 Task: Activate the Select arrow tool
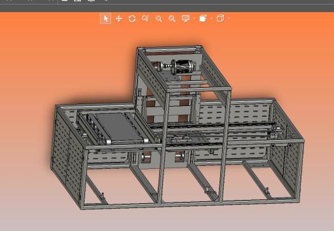(106, 18)
